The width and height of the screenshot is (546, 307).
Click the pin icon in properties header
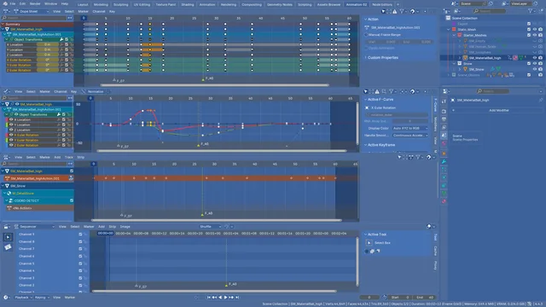coord(540,101)
